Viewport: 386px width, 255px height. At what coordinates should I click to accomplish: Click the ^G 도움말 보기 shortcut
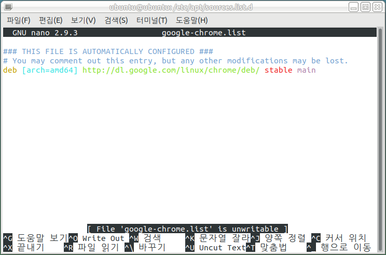tap(35, 238)
